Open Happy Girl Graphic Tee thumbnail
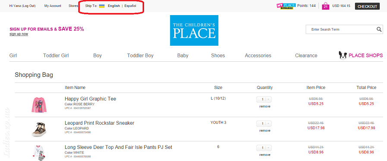 pyautogui.click(x=39, y=105)
